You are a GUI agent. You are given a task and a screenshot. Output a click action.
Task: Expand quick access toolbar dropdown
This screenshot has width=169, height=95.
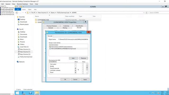point(23,7)
